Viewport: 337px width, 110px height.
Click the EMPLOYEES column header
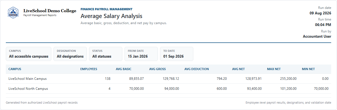[x=89, y=69]
